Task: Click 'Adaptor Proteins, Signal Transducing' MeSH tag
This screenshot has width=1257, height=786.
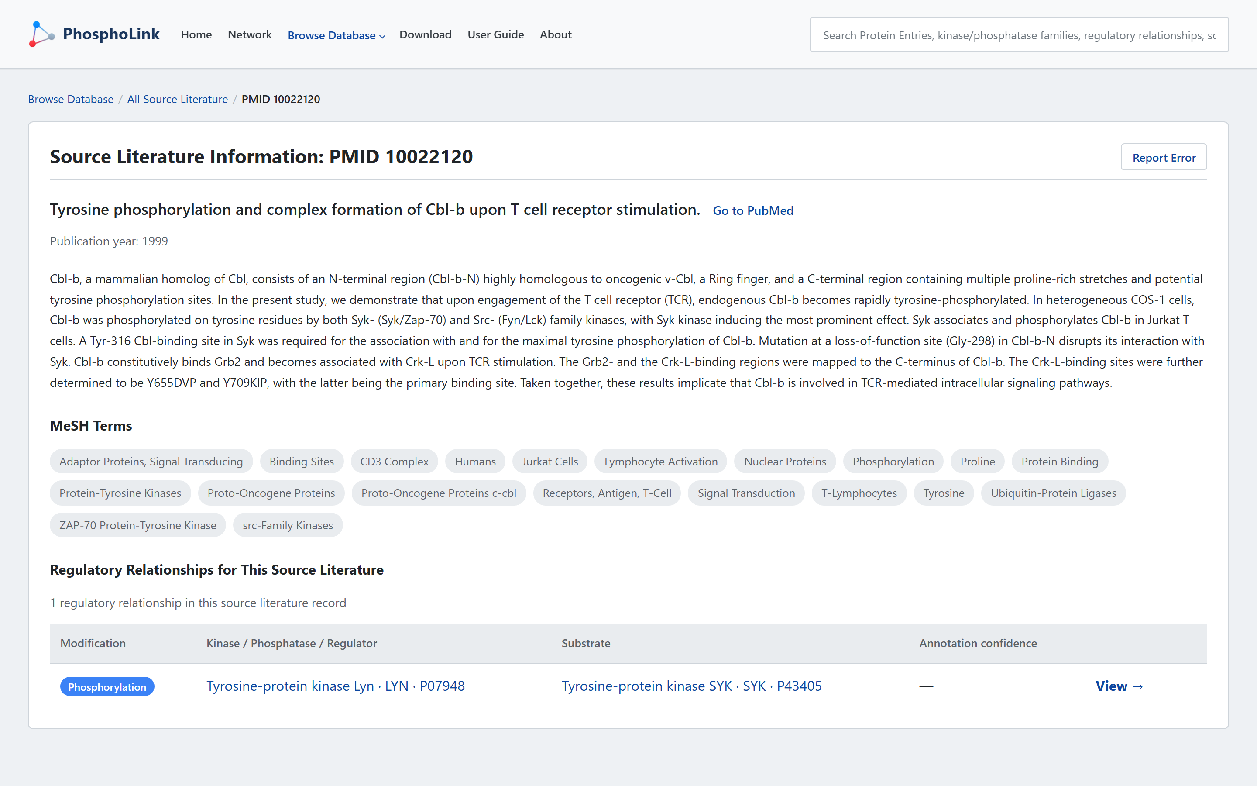Action: 151,461
